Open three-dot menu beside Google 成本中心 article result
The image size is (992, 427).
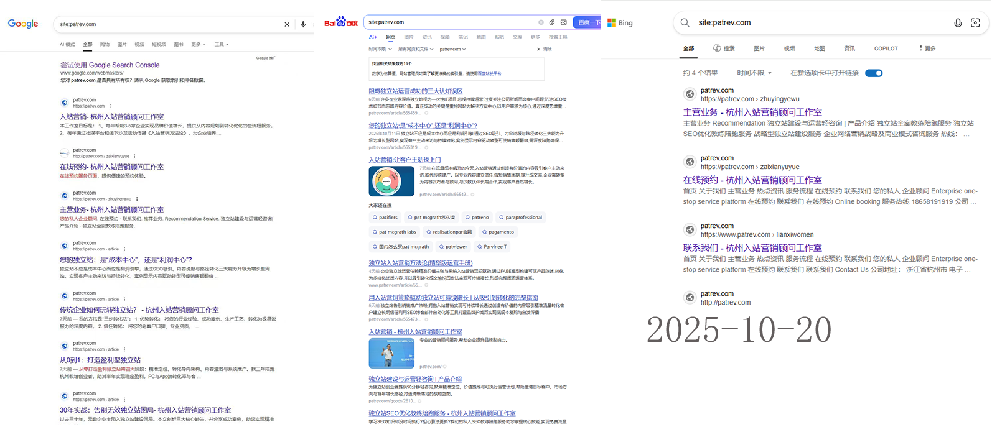point(124,249)
